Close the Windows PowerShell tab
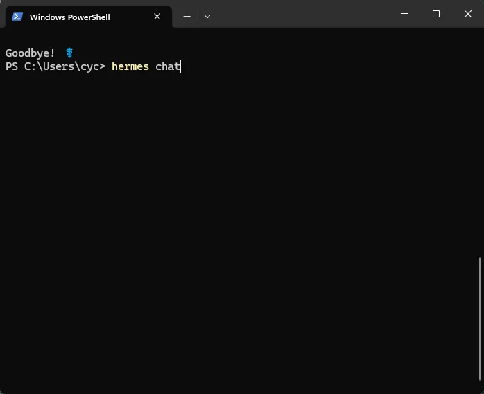484x394 pixels. pos(157,17)
